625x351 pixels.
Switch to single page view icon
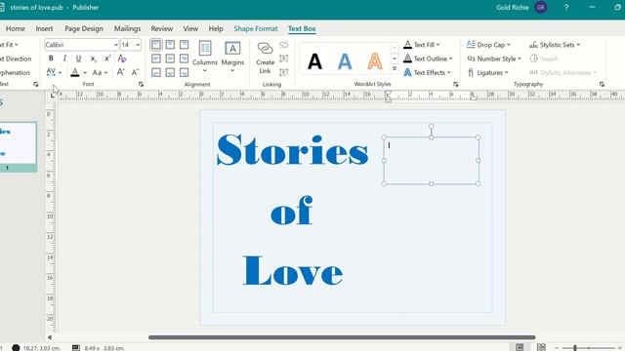[520, 347]
